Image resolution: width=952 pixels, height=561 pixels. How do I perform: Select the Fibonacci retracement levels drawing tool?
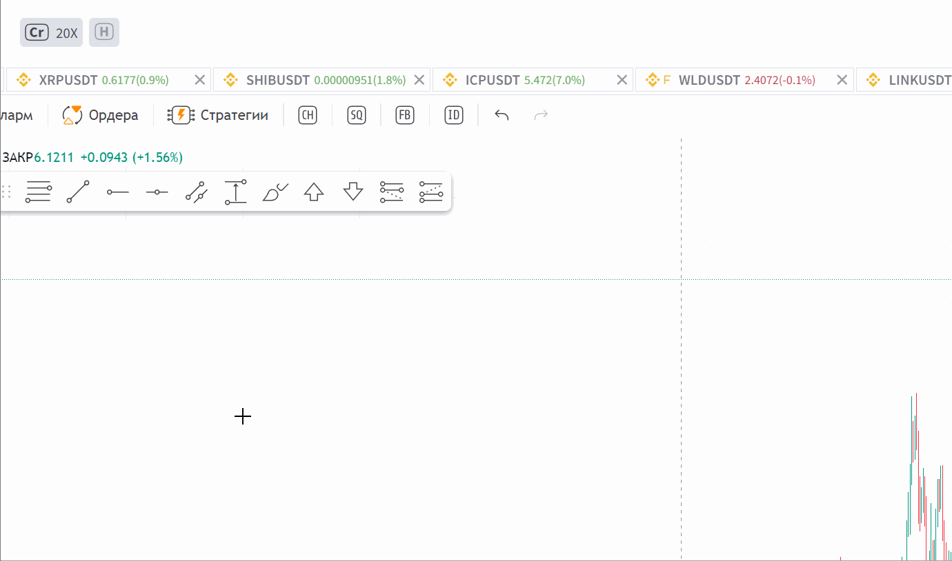38,192
